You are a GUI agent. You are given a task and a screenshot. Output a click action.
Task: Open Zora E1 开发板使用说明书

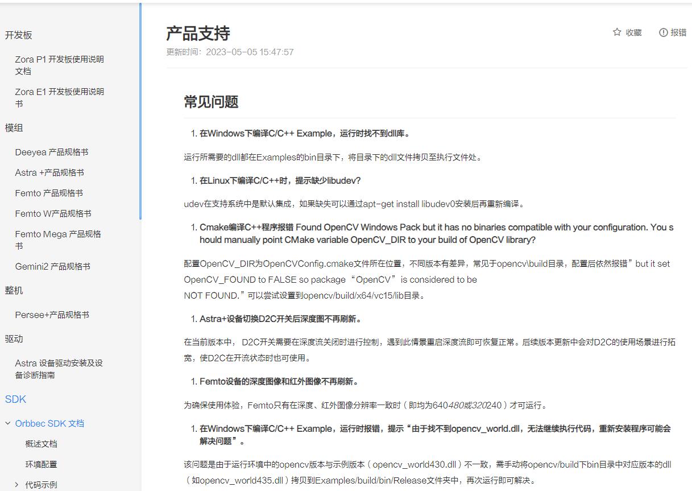pos(59,97)
